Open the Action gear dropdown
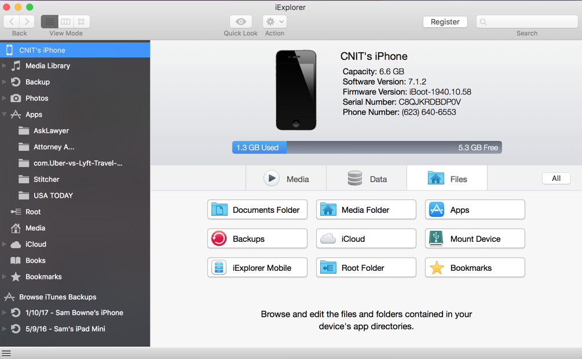The width and height of the screenshot is (582, 359). point(274,21)
